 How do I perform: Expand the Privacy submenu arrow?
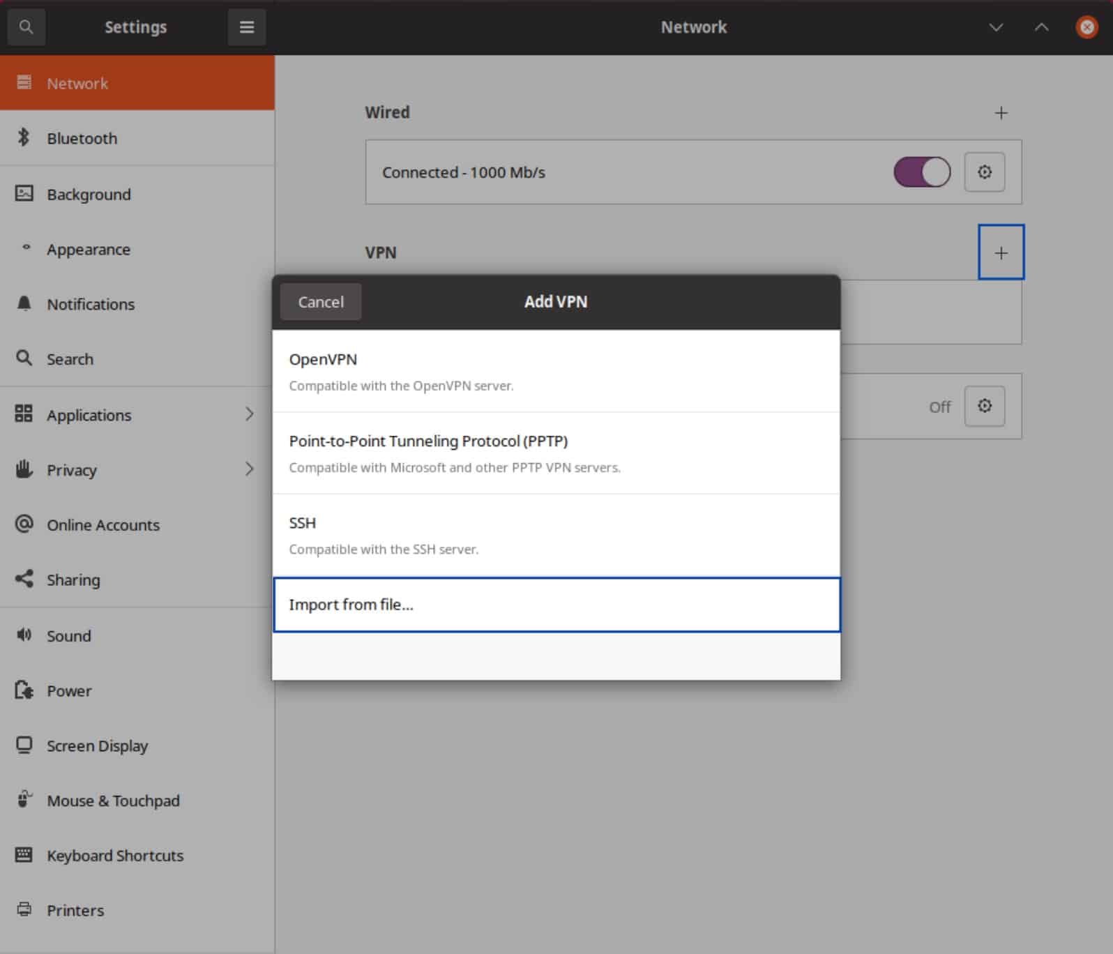click(249, 469)
